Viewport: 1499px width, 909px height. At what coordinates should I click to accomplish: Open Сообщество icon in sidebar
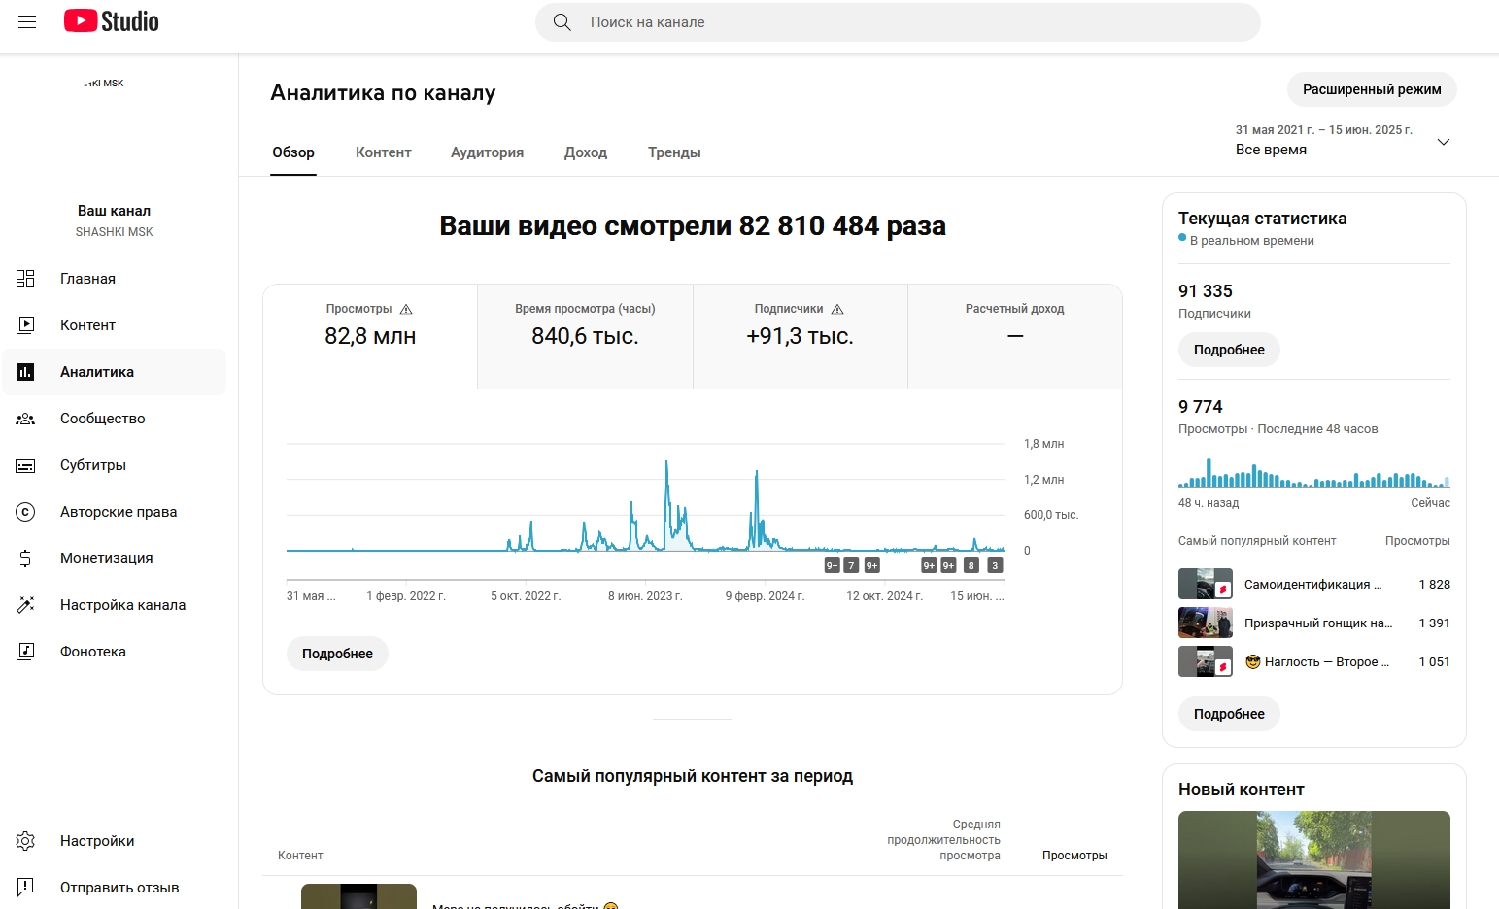pos(25,419)
